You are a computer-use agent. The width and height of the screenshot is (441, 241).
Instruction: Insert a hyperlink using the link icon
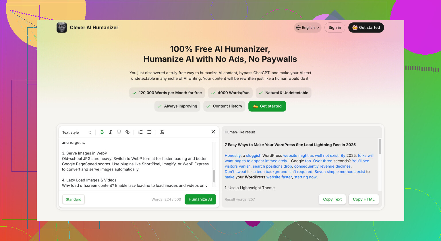point(127,132)
